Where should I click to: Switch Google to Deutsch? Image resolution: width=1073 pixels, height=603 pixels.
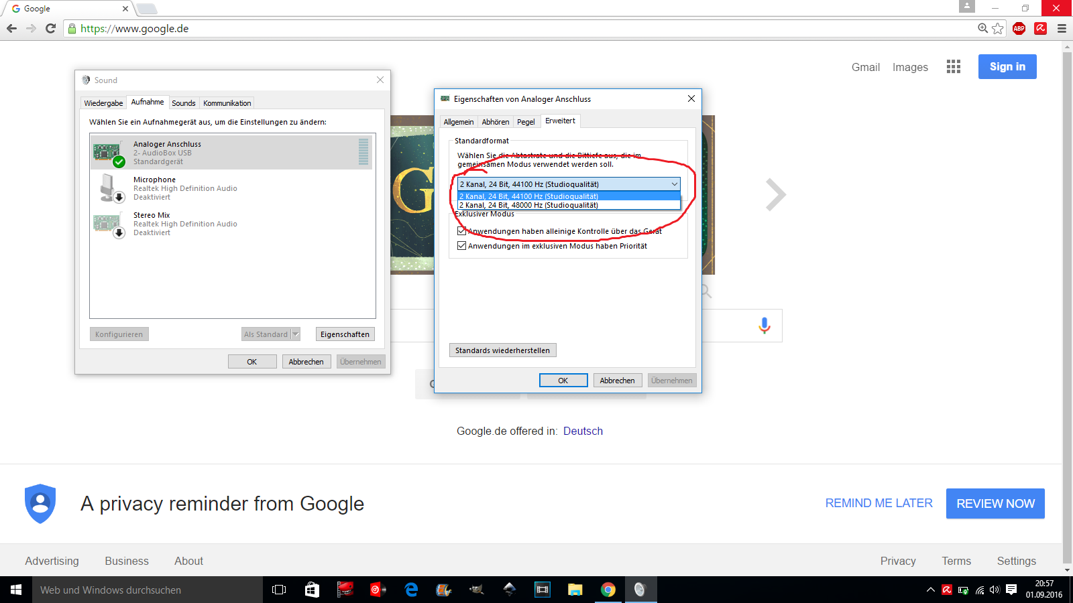583,431
